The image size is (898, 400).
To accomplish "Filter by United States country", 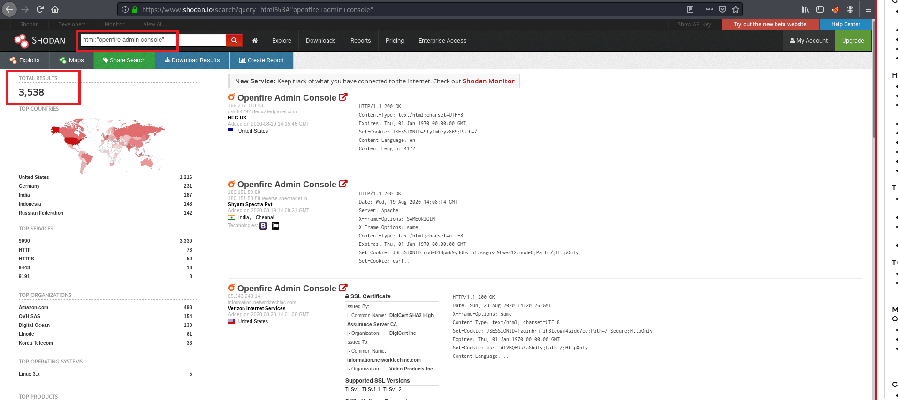I will 34,177.
